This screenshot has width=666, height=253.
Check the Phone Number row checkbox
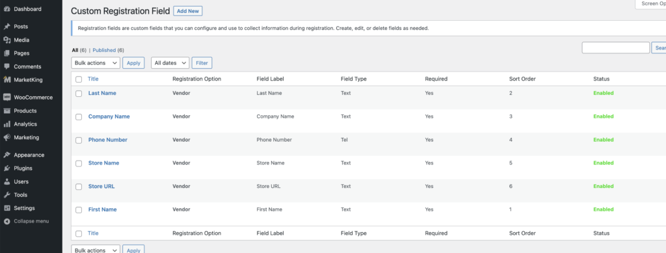point(79,140)
